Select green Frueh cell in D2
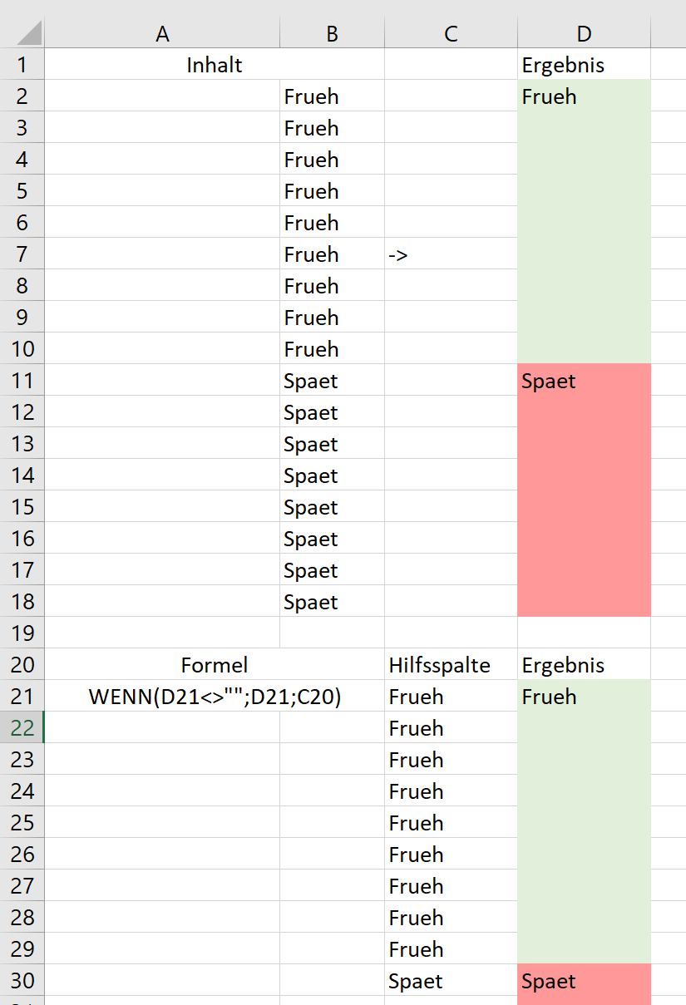Screen dimensions: 686x1005 click(584, 96)
